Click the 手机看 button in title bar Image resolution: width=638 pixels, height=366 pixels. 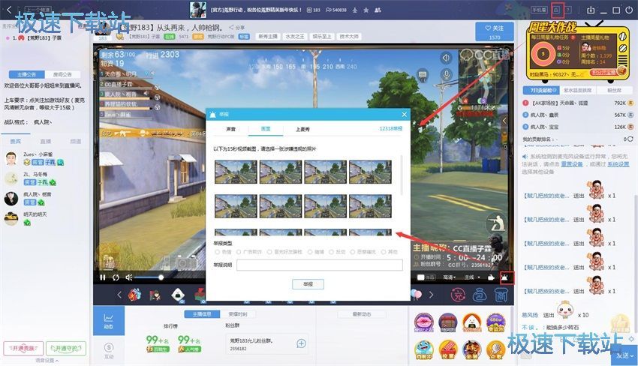click(x=539, y=10)
